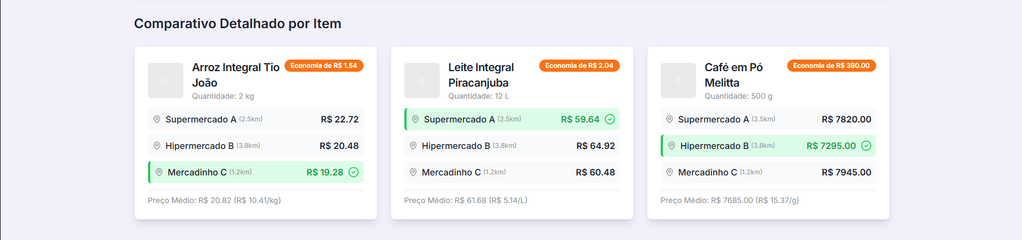The width and height of the screenshot is (1022, 240).
Task: Click the location pin for Mercadinho C under Leite
Action: pyautogui.click(x=413, y=172)
